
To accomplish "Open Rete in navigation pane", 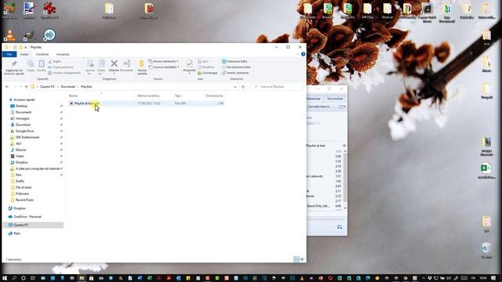I will click(x=16, y=233).
